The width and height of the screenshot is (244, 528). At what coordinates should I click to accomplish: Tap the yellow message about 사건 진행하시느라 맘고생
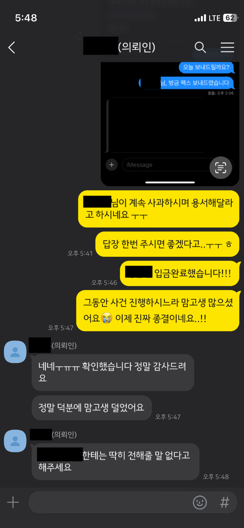click(x=158, y=310)
